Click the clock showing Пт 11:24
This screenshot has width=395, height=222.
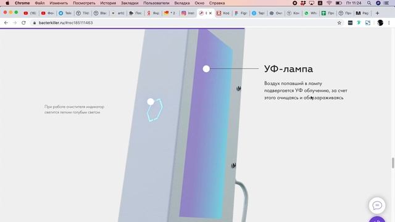point(354,3)
